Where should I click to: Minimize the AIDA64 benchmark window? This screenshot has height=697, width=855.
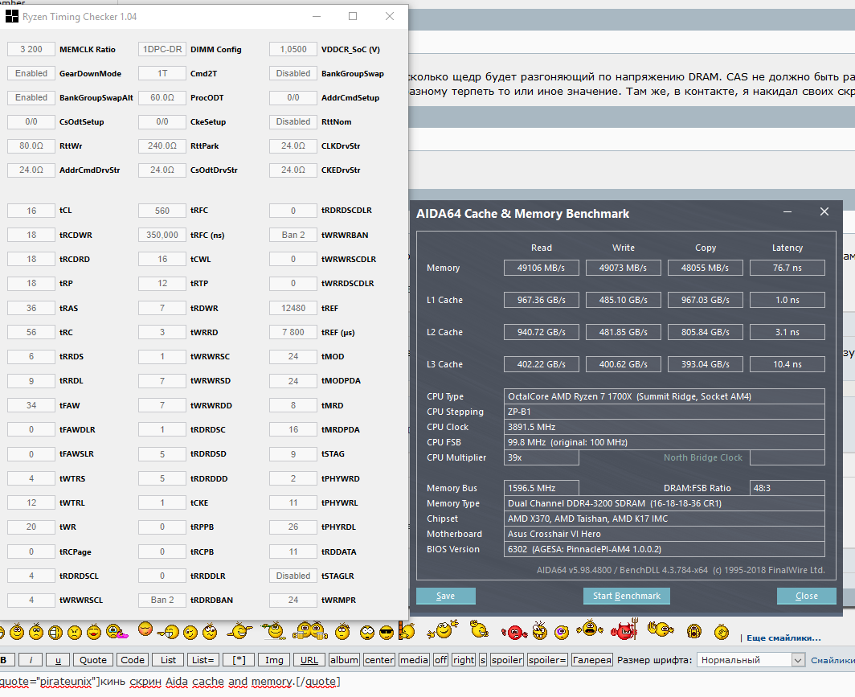pyautogui.click(x=787, y=212)
